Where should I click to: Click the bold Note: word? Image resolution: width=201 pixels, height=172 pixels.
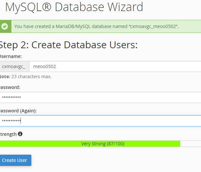click(5, 77)
